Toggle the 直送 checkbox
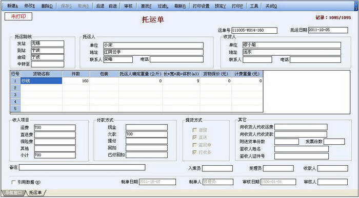Image resolution: width=359 pixels, height=198 pixels. (x=195, y=138)
